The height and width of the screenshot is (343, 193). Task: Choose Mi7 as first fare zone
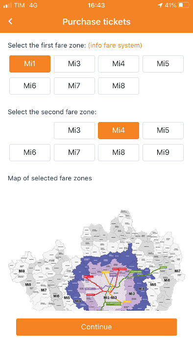(74, 86)
